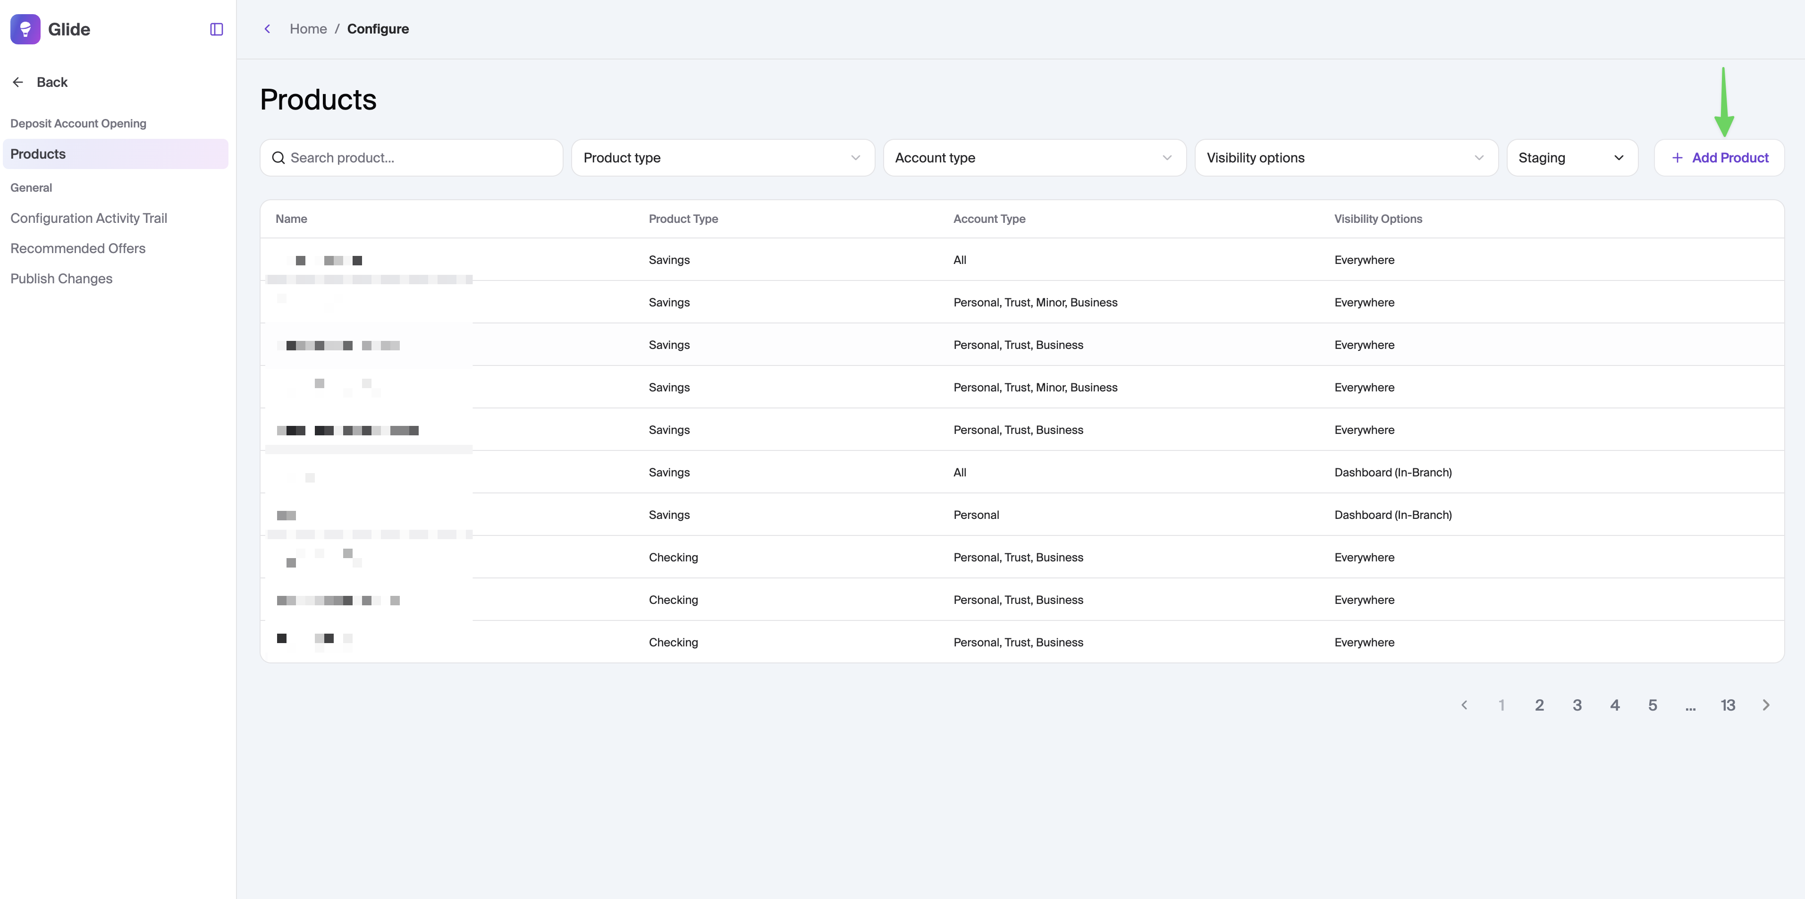Focus the Search product field
The width and height of the screenshot is (1805, 899).
click(x=421, y=158)
